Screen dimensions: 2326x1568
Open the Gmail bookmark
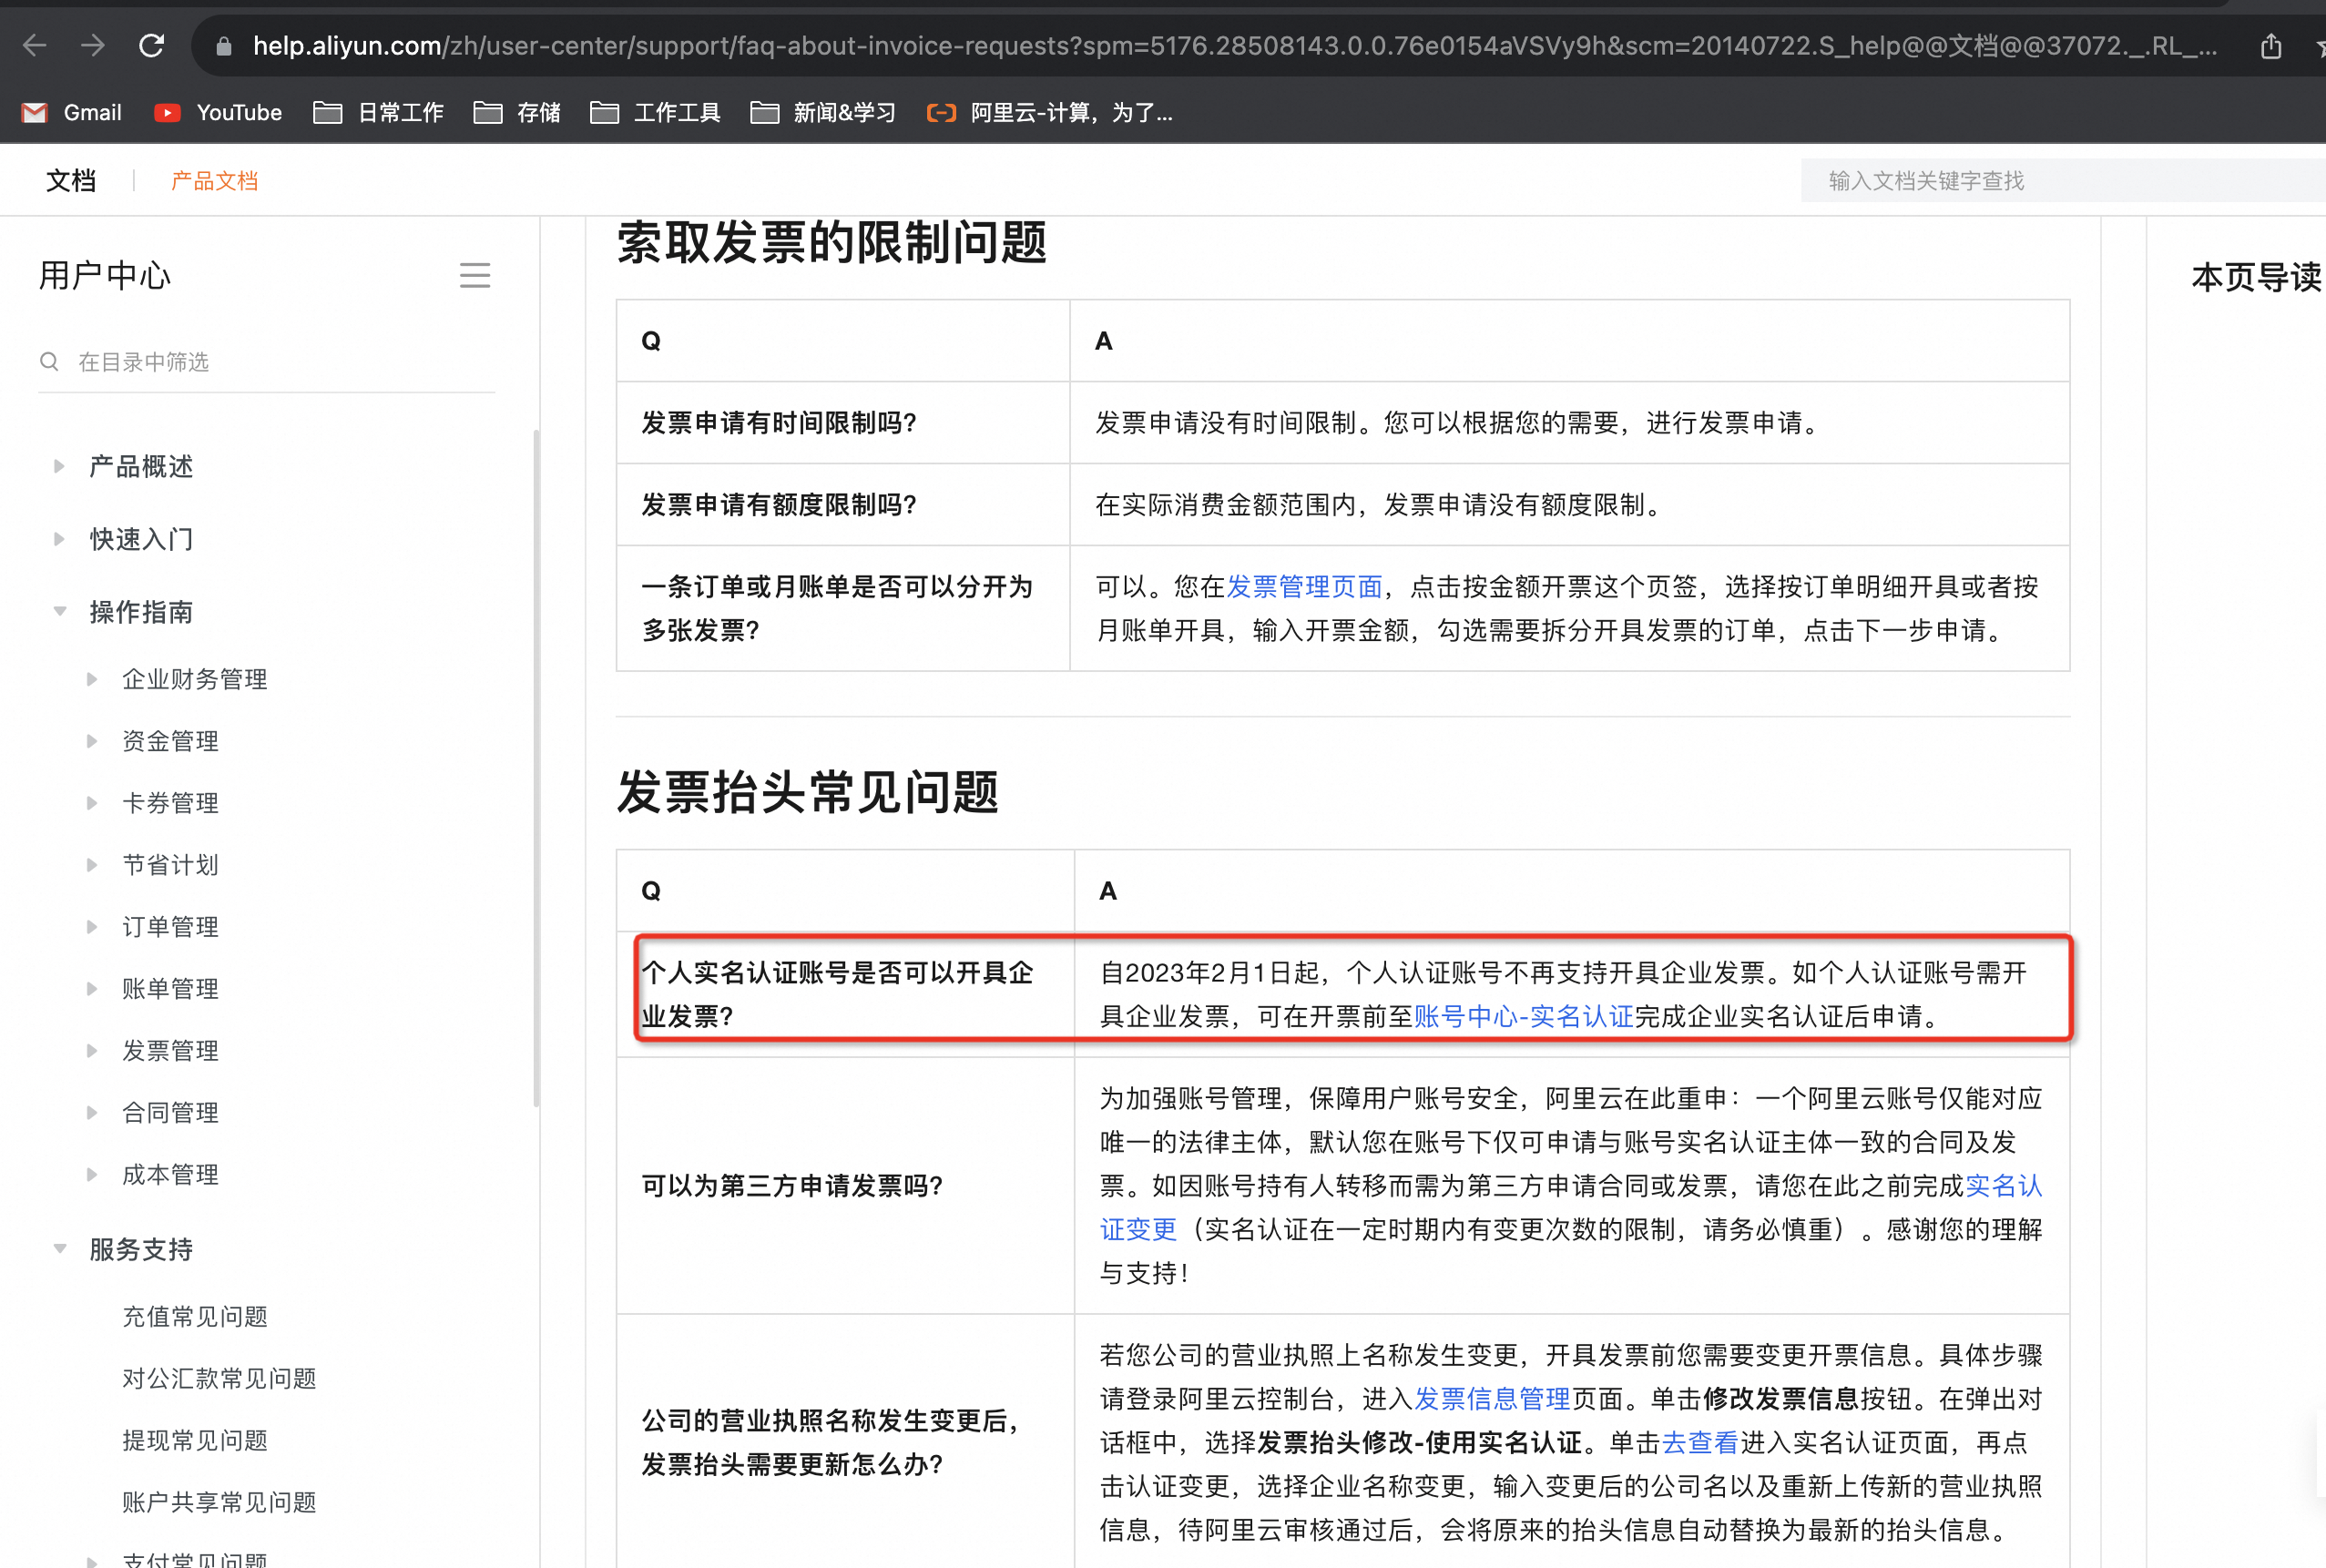tap(71, 112)
